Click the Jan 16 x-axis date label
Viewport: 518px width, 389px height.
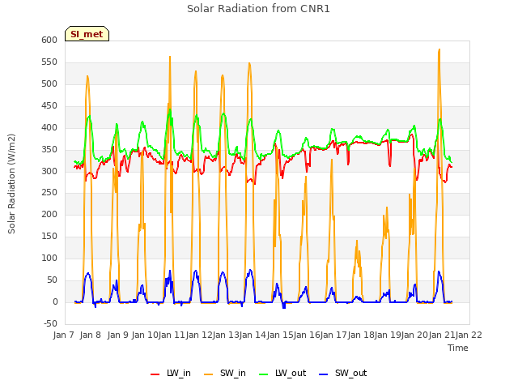click(x=307, y=335)
